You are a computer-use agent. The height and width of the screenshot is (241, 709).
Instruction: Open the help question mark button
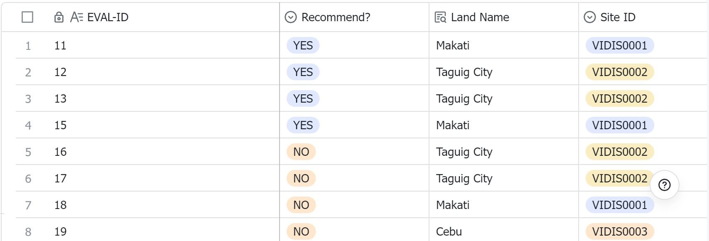665,185
